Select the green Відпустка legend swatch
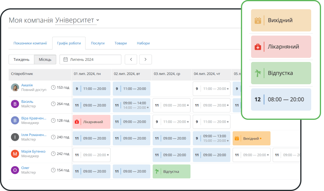This screenshot has height=191, width=324. click(281, 73)
